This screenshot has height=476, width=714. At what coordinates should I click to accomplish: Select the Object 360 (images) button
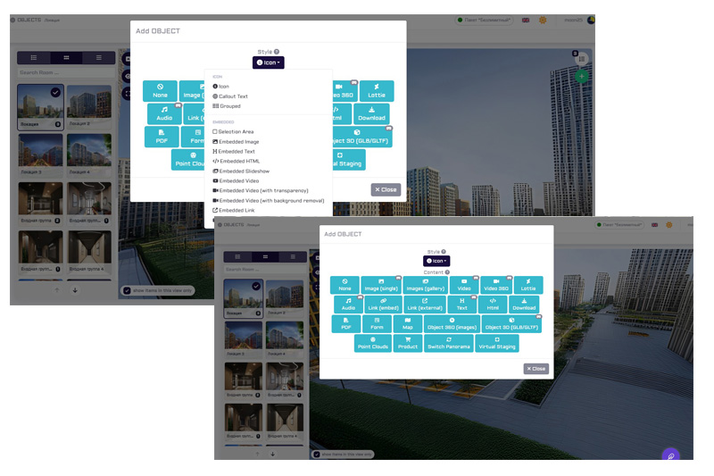coord(452,324)
